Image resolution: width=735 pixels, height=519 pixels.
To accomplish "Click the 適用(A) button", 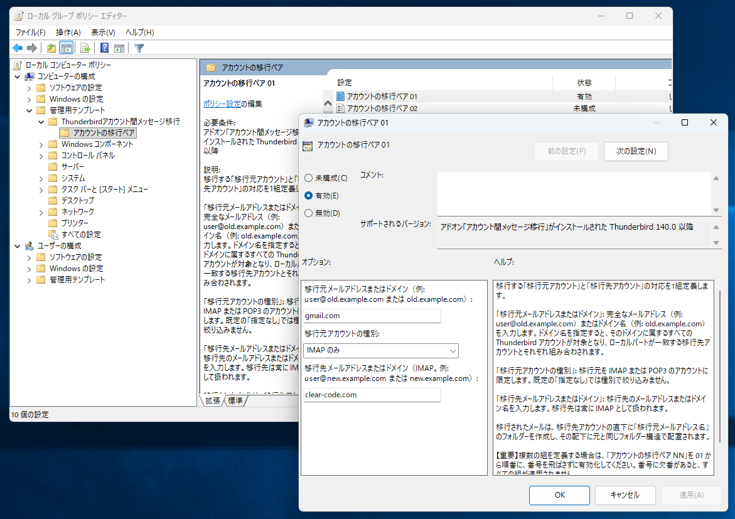I will (x=692, y=495).
